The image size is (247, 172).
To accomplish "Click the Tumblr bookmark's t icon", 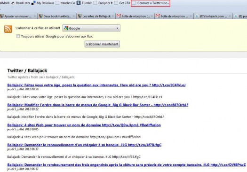I will point(79,3).
